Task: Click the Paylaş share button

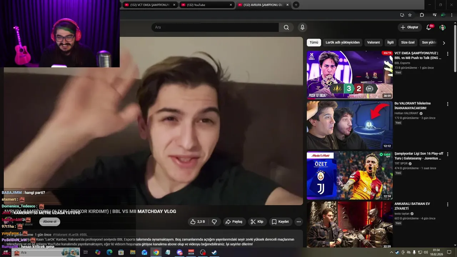Action: (234, 222)
